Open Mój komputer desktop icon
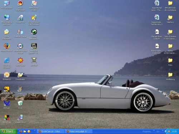This screenshot has width=179, height=134. pos(7,3)
